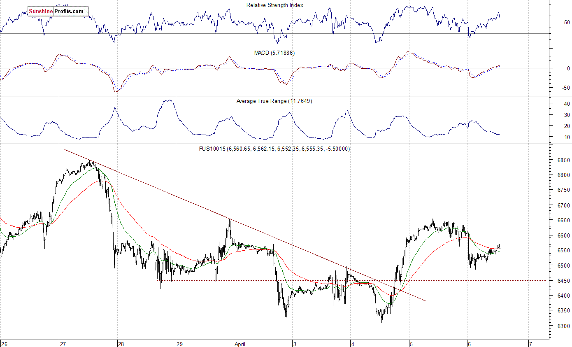Click the ATR axis value 10
572x347 pixels.
(x=567, y=137)
